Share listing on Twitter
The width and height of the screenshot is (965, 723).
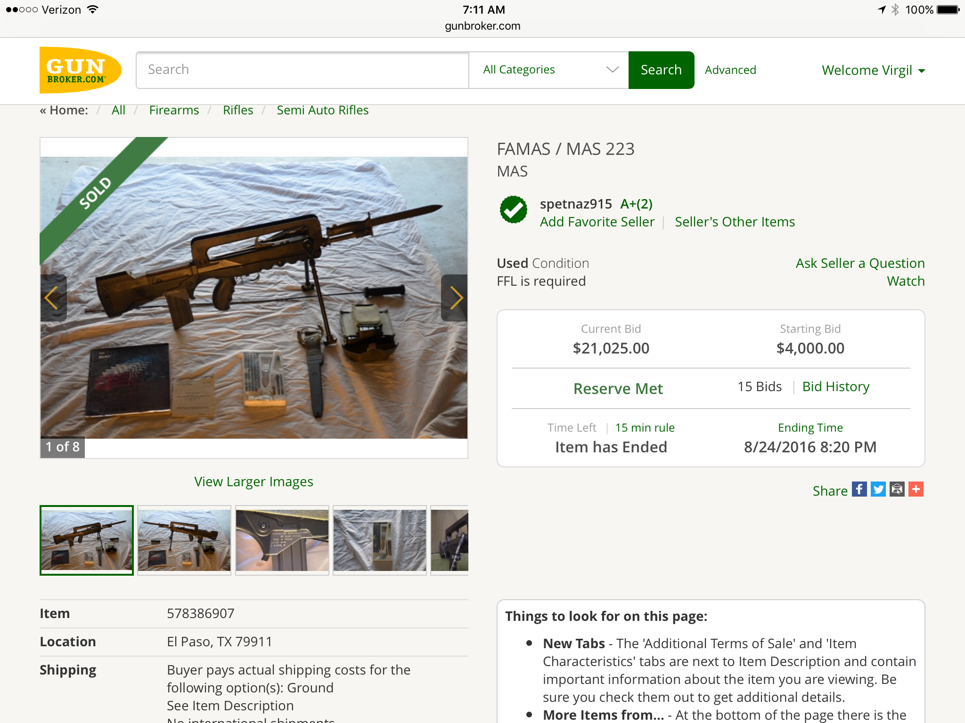click(878, 490)
